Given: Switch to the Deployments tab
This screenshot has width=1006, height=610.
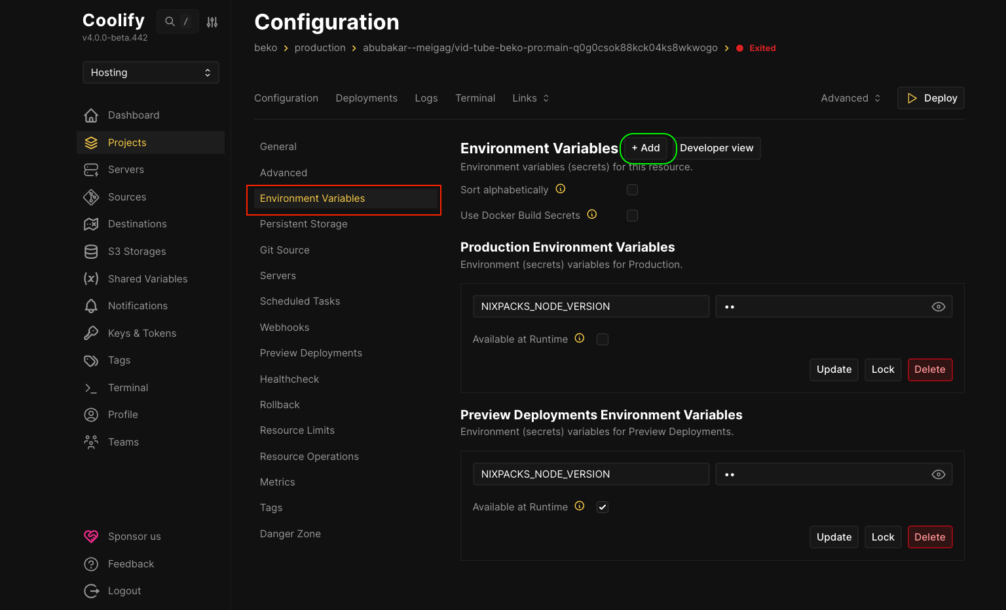Looking at the screenshot, I should [366, 98].
